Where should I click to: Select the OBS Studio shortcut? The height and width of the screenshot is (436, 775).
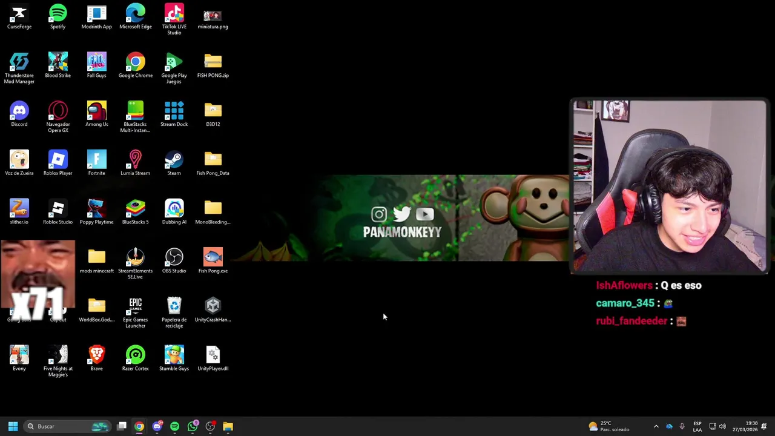174,262
